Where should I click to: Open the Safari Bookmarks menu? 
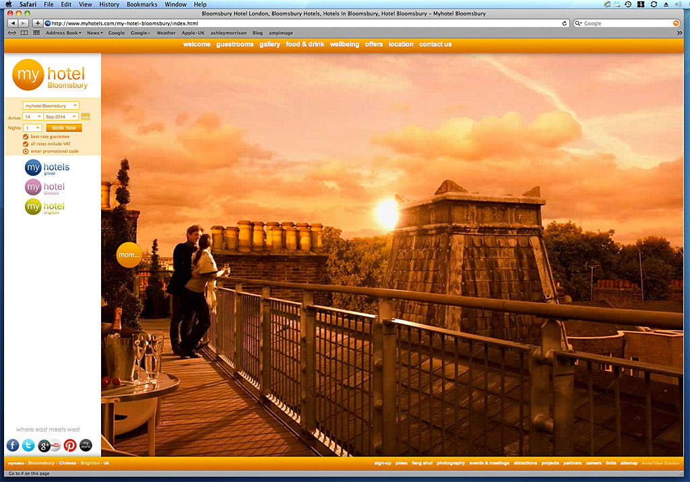(x=142, y=3)
